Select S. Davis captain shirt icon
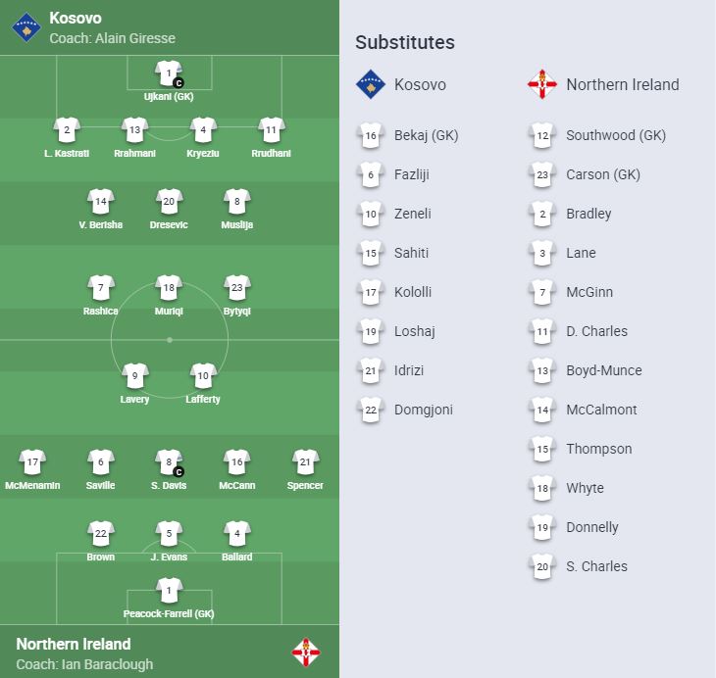This screenshot has height=678, width=716. click(x=169, y=462)
